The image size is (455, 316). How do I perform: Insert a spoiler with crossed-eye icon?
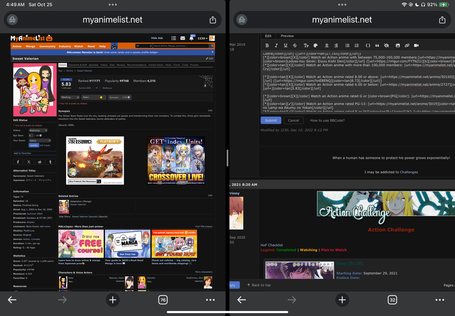point(387,45)
